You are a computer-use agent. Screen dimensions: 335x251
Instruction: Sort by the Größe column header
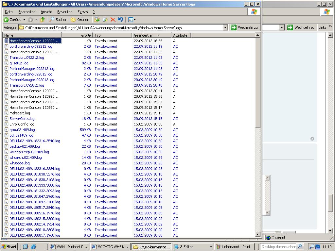(77, 35)
